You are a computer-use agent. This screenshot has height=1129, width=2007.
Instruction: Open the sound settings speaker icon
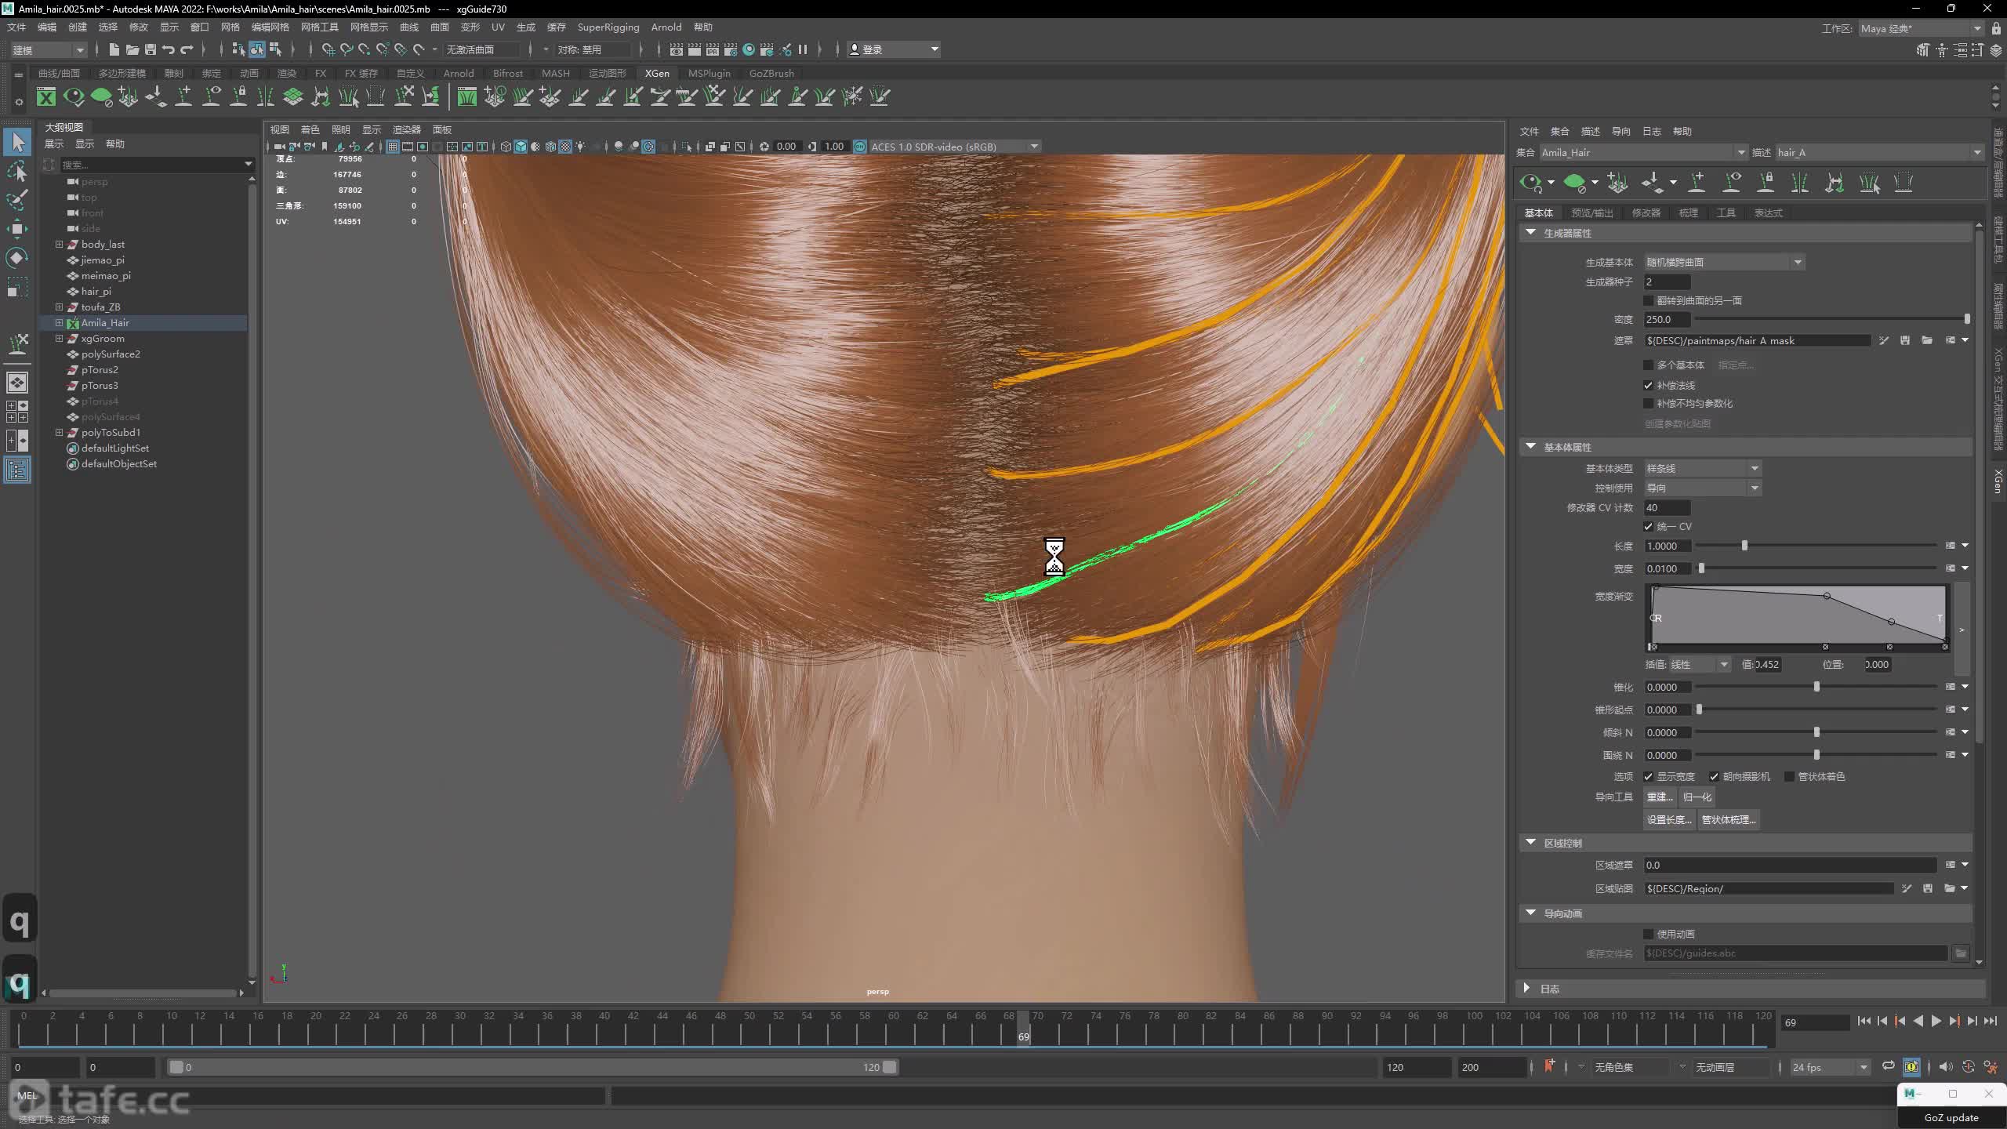(1946, 1066)
